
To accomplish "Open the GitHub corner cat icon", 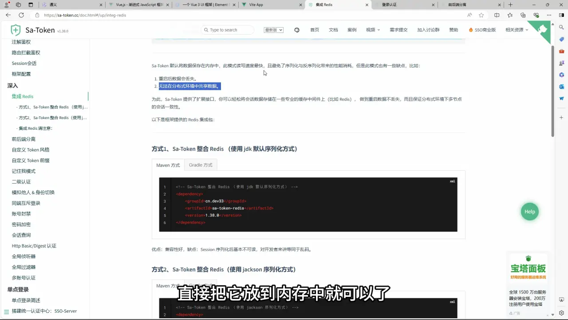I will (543, 29).
